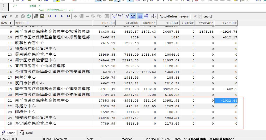266x140 pixels.
Task: Select the GRZHZF value 1539.62
Action: 148,72
